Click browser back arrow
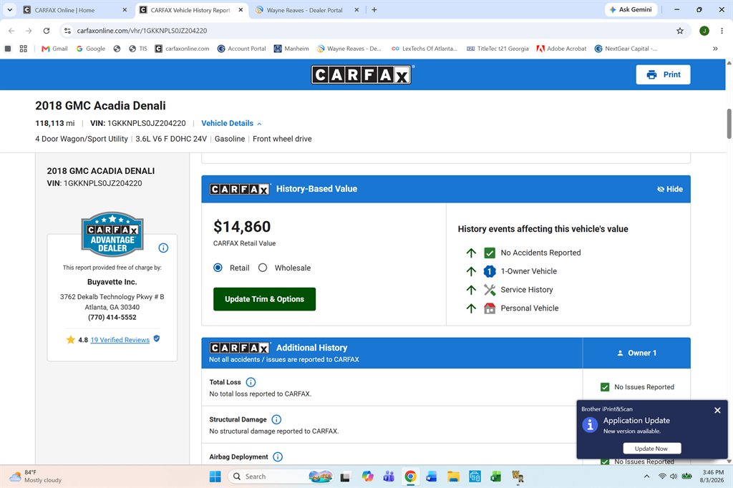Viewport: 733px width, 488px height. coord(11,31)
